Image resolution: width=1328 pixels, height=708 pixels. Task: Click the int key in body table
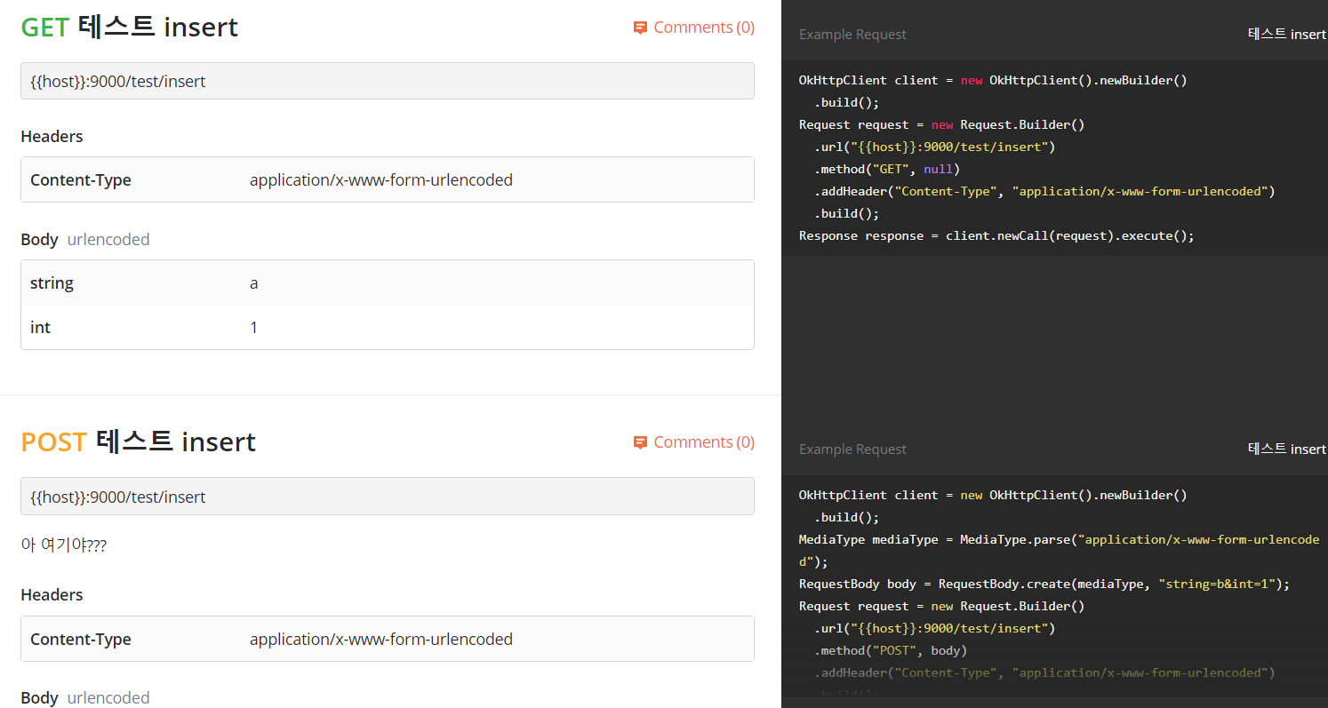[x=40, y=328]
